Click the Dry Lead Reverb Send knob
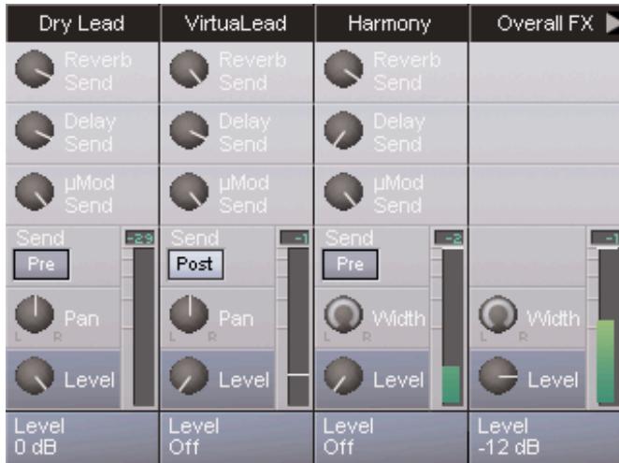The height and width of the screenshot is (463, 619). [35, 69]
